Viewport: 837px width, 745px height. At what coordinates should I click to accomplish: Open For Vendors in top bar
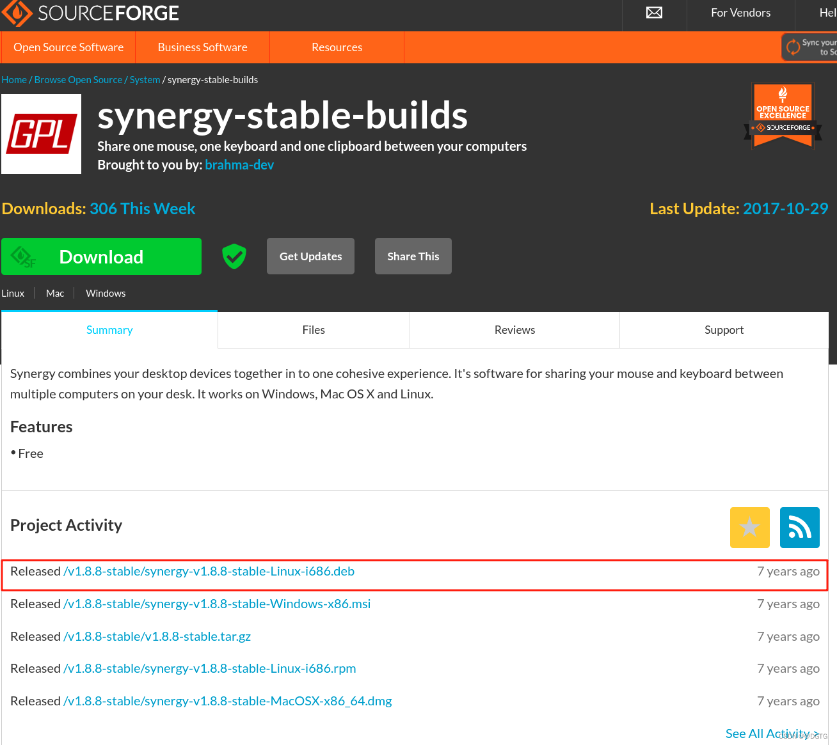point(740,13)
